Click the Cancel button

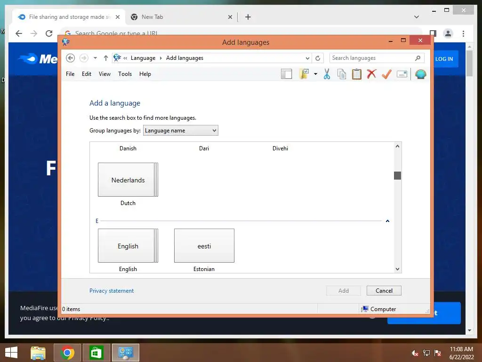(384, 290)
